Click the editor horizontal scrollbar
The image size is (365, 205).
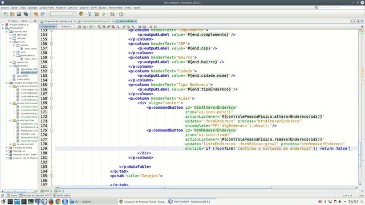click(206, 187)
